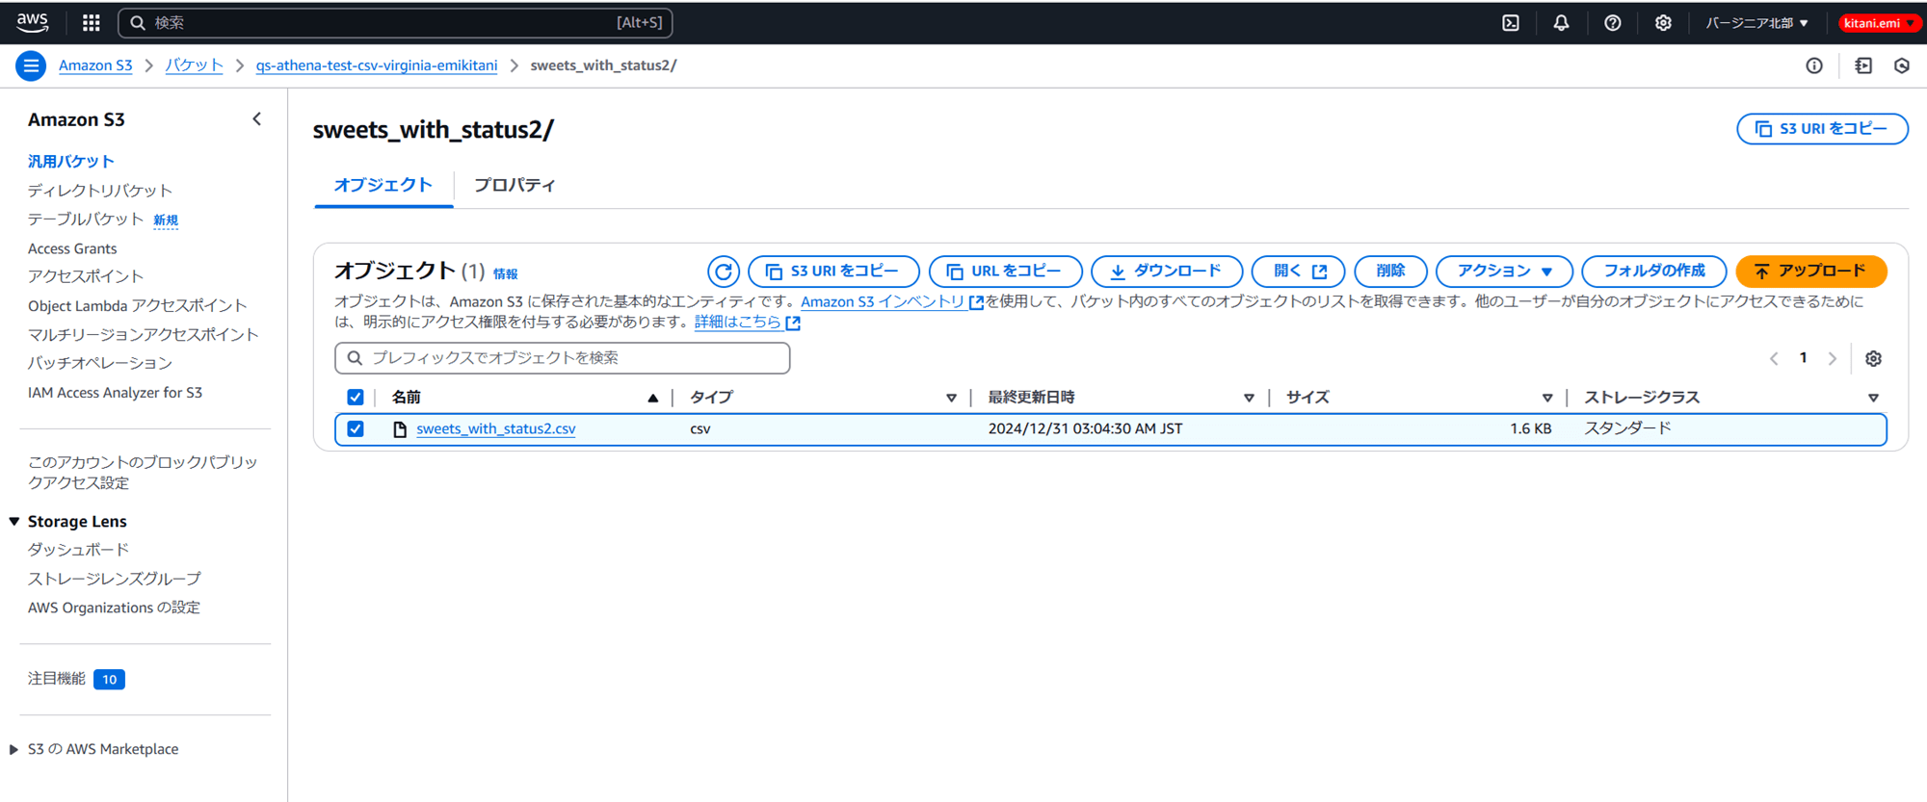Open バッチオペレーション in the sidebar

pyautogui.click(x=100, y=363)
